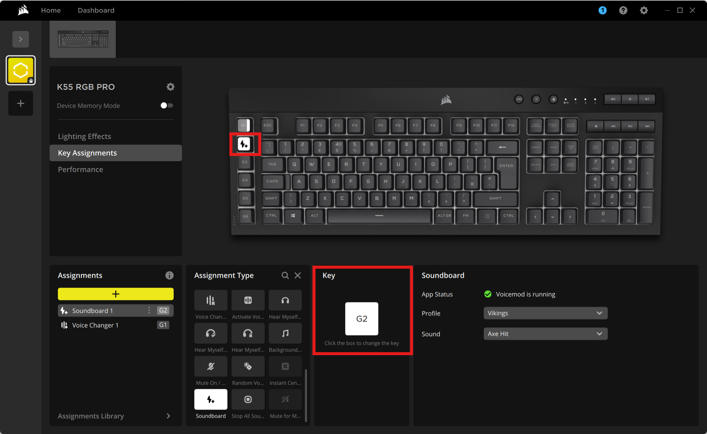Viewport: 707px width, 434px height.
Task: Select the Soundboard assignment type tile
Action: tap(211, 400)
